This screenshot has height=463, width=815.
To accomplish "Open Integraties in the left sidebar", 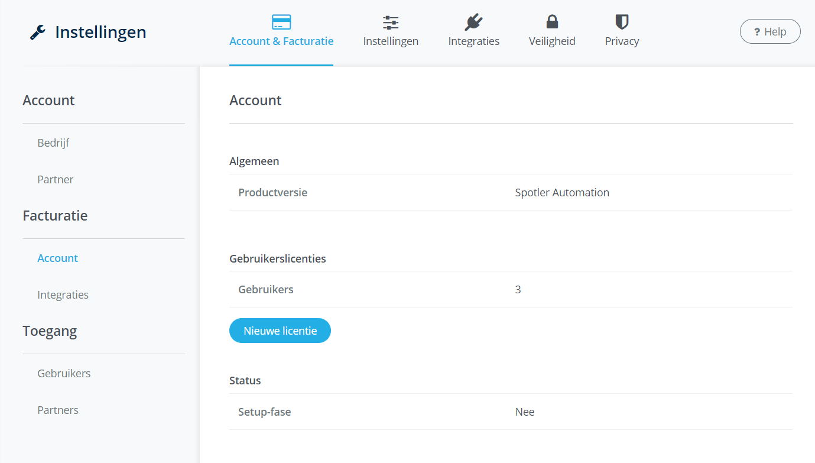I will click(63, 295).
